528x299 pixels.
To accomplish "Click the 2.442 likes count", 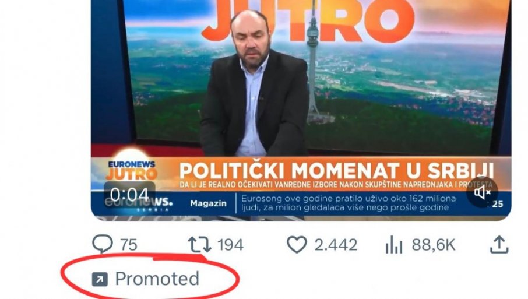I will [x=336, y=245].
